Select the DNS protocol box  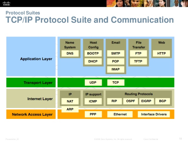(x=70, y=53)
